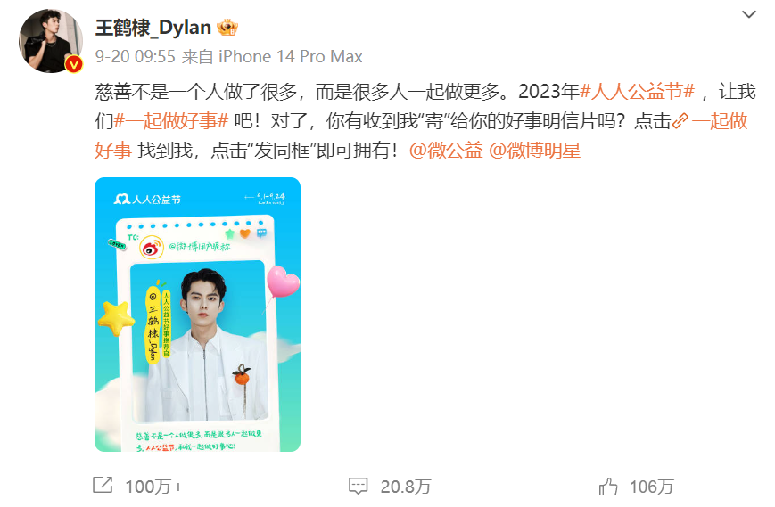This screenshot has height=507, width=775.
Task: Click the repost share icon
Action: (103, 486)
